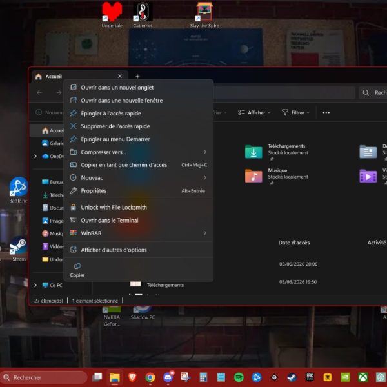
Task: Click 'Afficher d'autres d'options'
Action: pyautogui.click(x=138, y=250)
